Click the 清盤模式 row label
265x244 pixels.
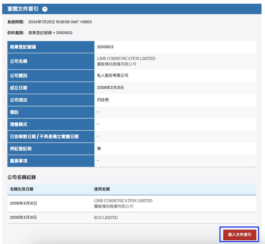19,124
